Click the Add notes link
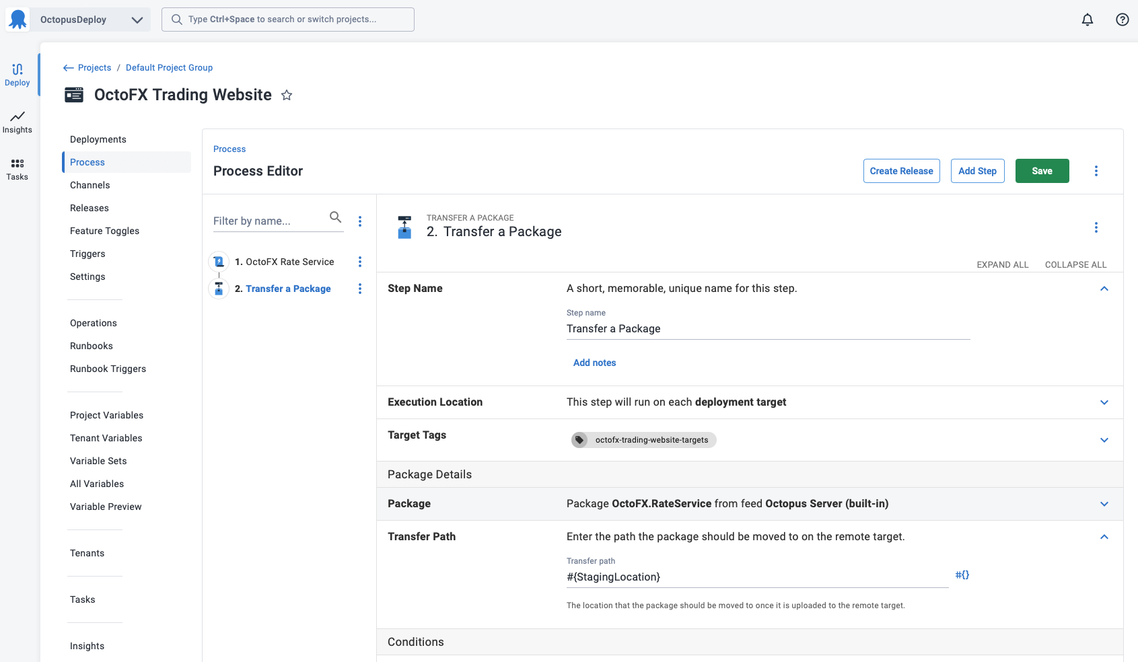This screenshot has height=662, width=1138. (x=595, y=363)
